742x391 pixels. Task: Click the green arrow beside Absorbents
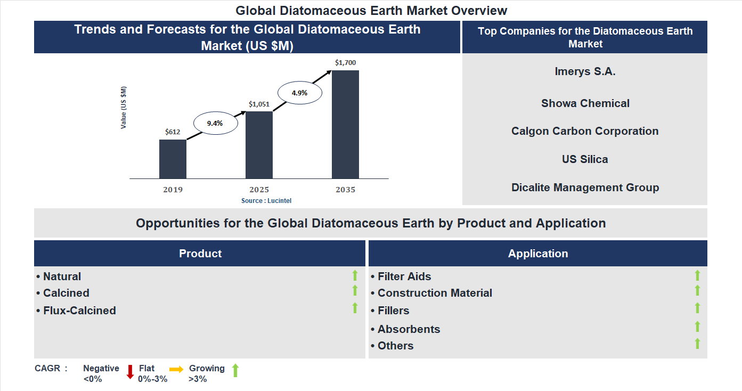click(x=697, y=327)
